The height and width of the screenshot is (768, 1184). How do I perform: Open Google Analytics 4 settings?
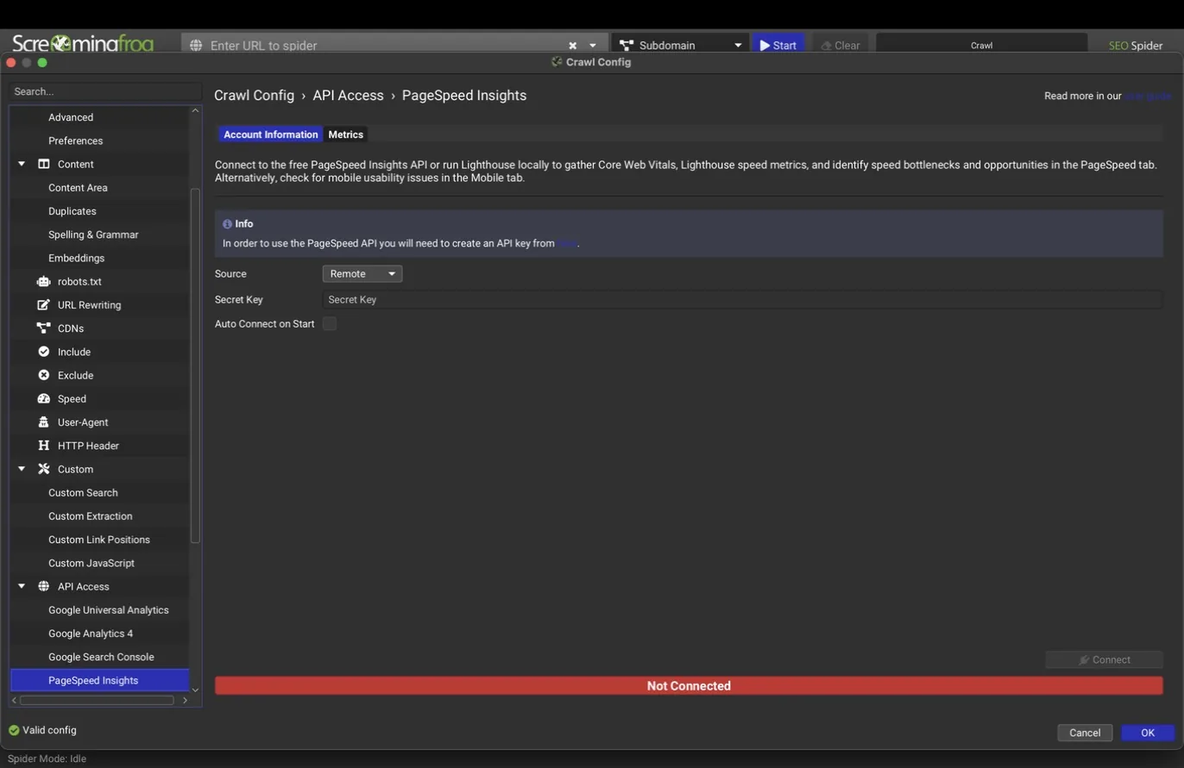91,634
